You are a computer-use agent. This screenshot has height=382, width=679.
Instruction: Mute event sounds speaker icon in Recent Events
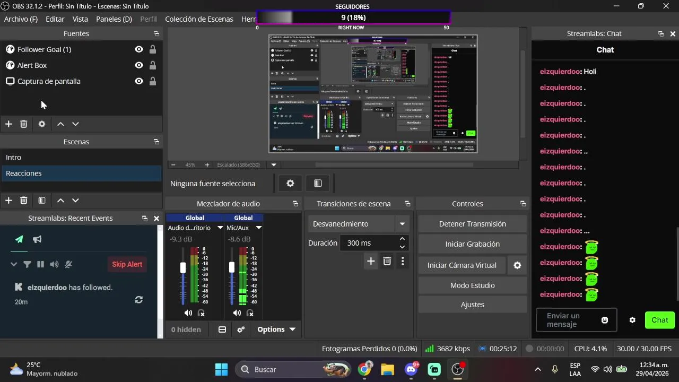(54, 264)
